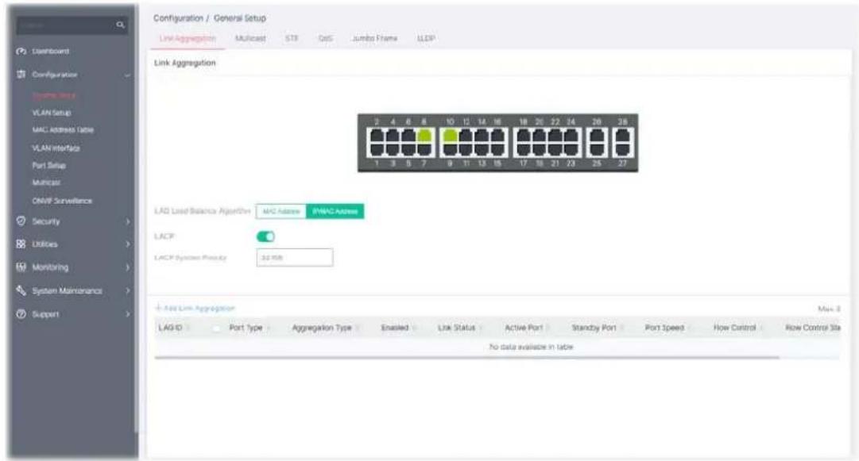This screenshot has width=859, height=461.
Task: Expand the Utilities menu chevron
Action: point(128,244)
